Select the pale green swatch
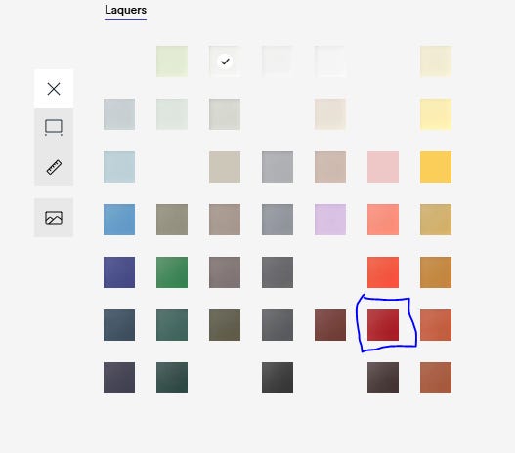 (x=172, y=62)
